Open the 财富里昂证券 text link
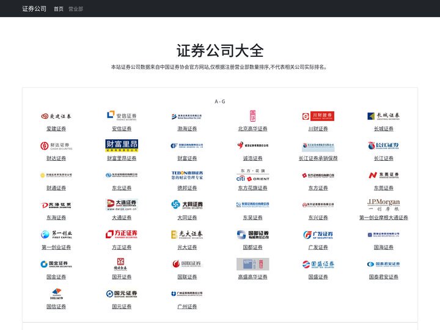The height and width of the screenshot is (330, 440). click(x=122, y=158)
